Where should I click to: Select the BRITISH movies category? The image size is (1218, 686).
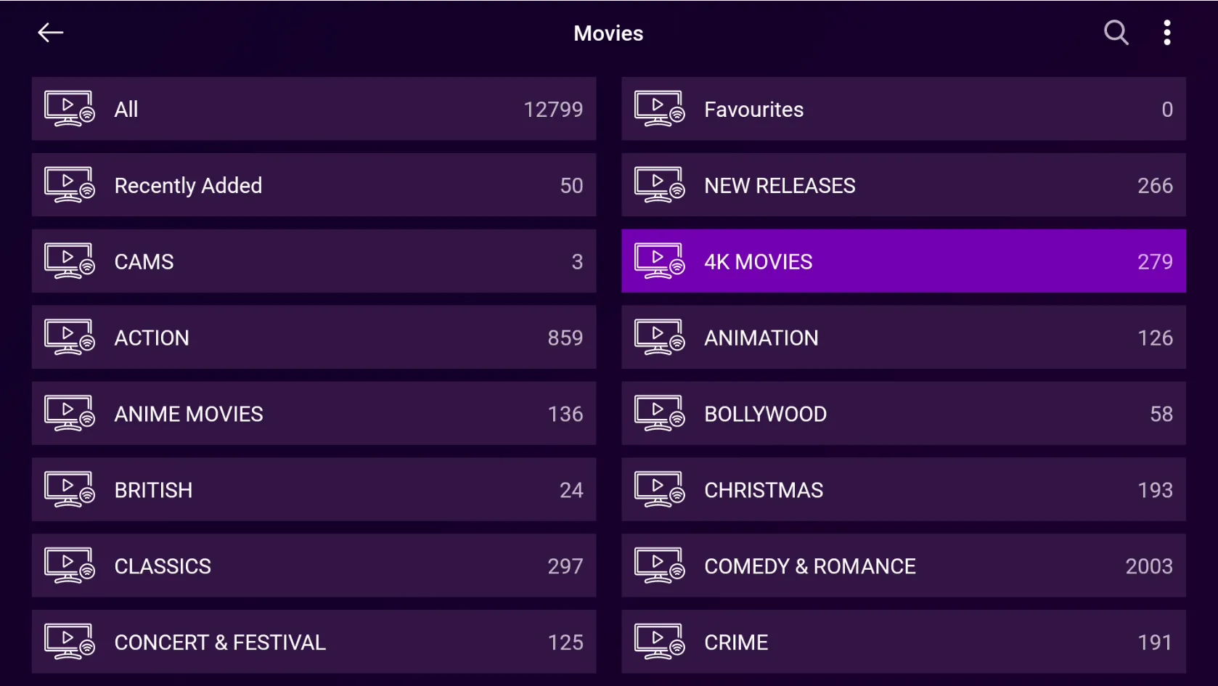pyautogui.click(x=314, y=490)
